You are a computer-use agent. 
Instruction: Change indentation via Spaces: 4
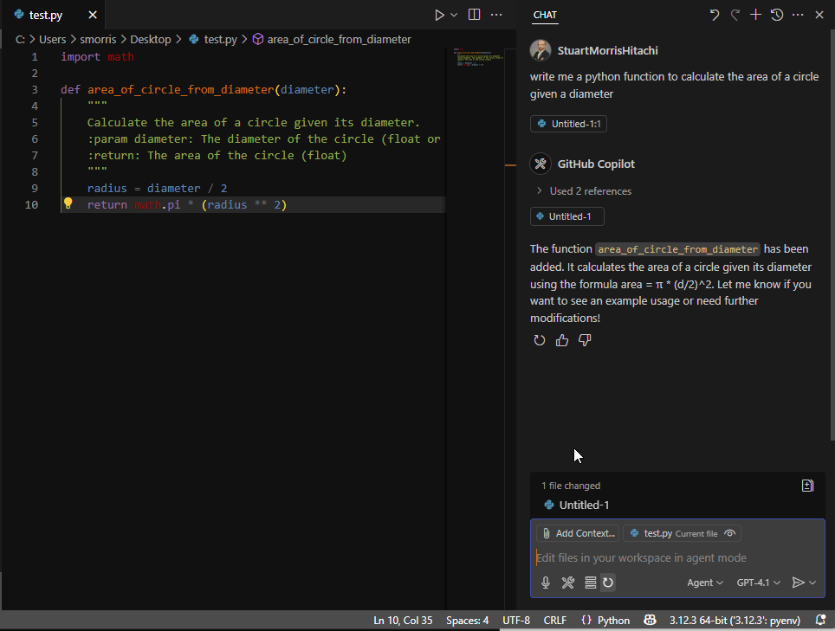point(468,621)
